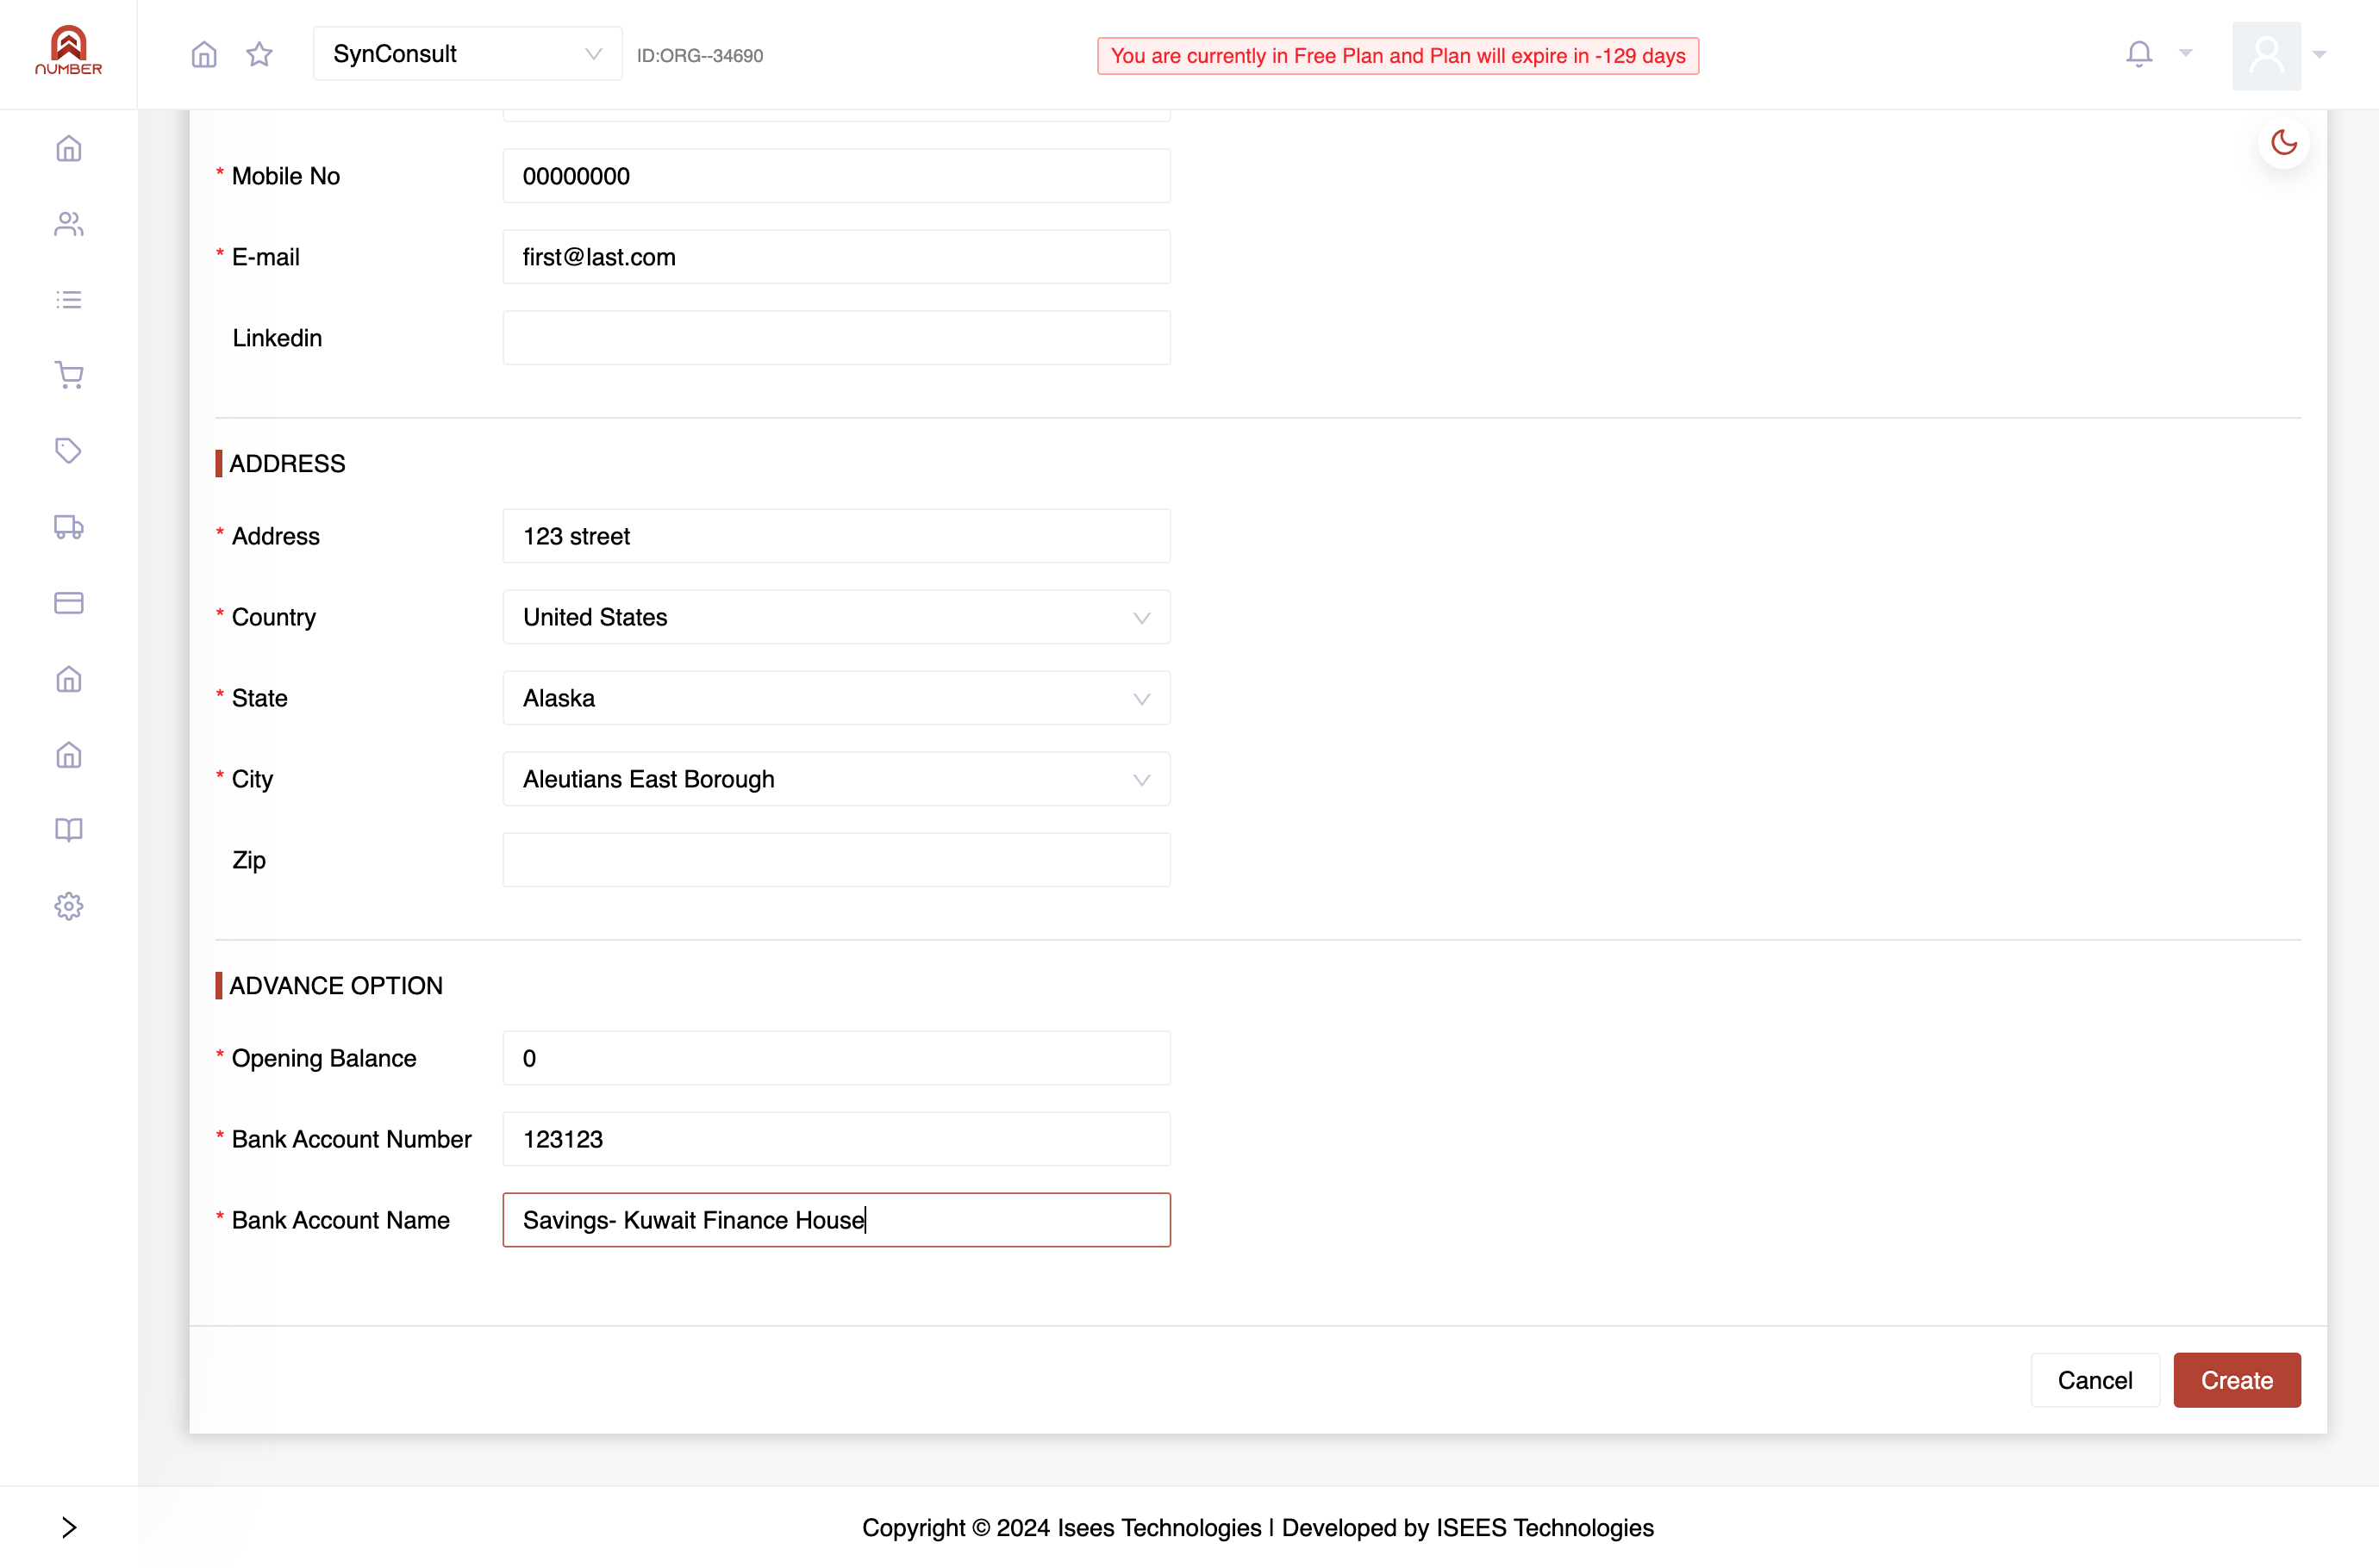
Task: Open the Number logo home
Action: coord(68,50)
